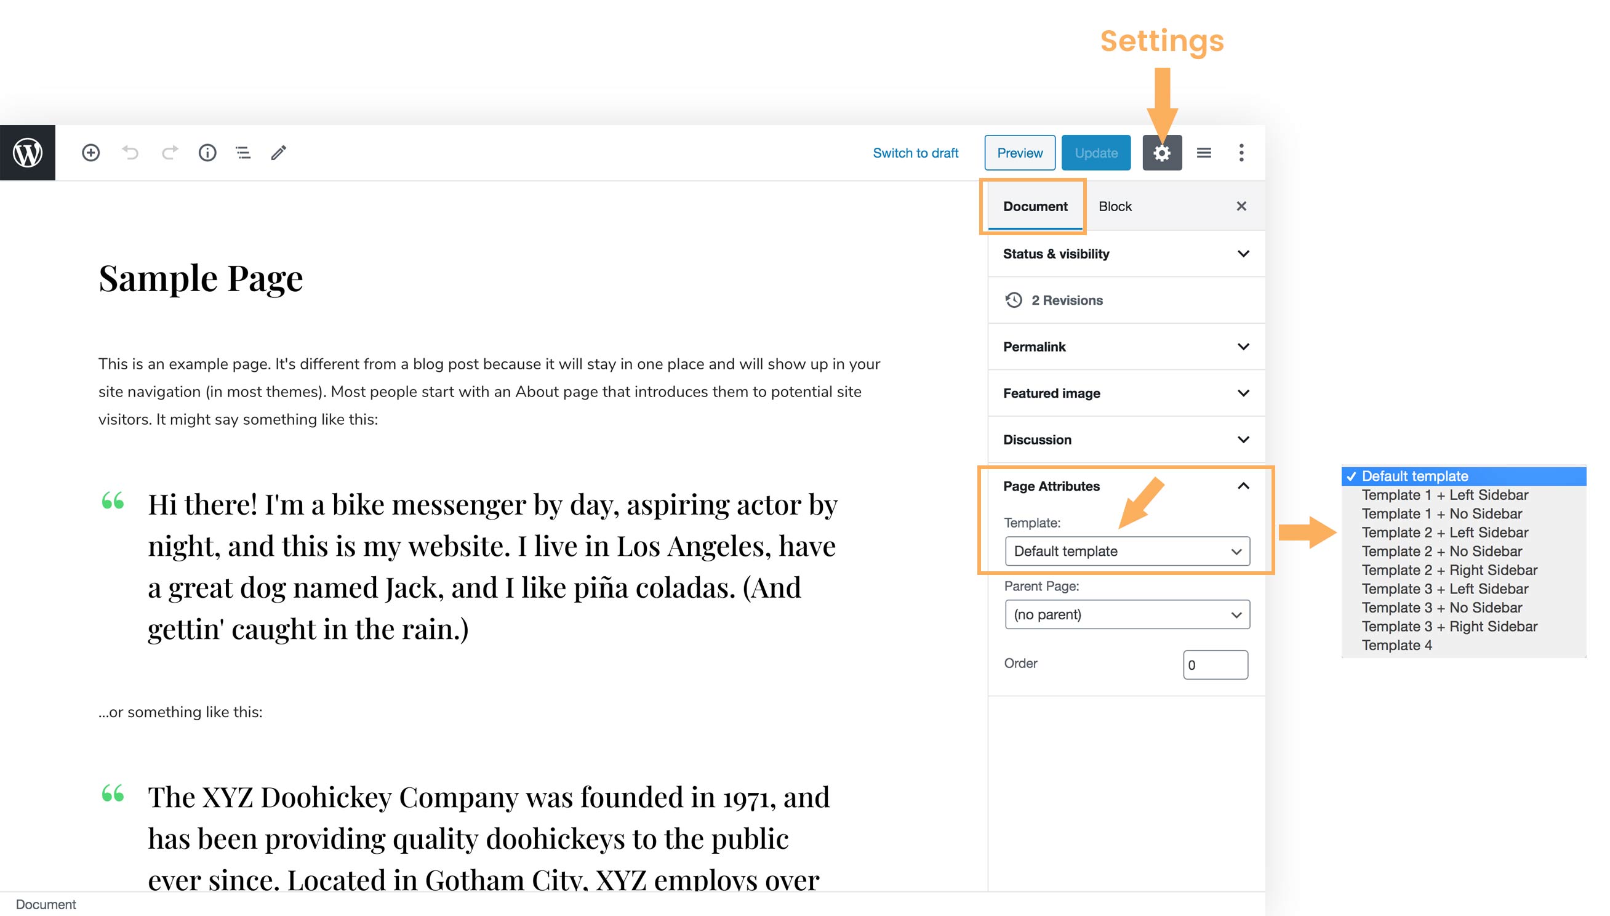Viewport: 1610px width, 916px height.
Task: Click the WordPress logo
Action: (x=27, y=152)
